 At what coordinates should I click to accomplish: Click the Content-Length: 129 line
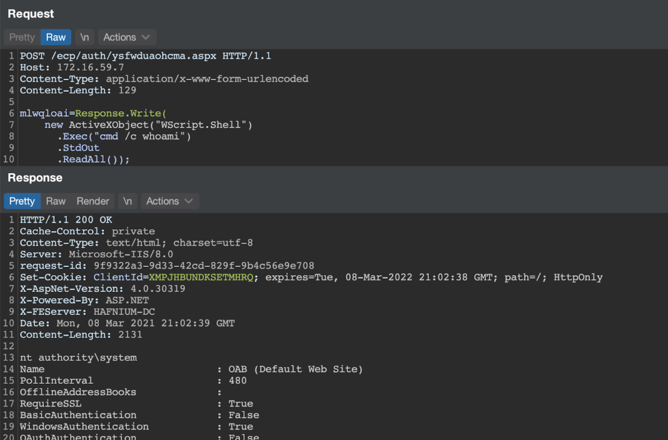(78, 90)
